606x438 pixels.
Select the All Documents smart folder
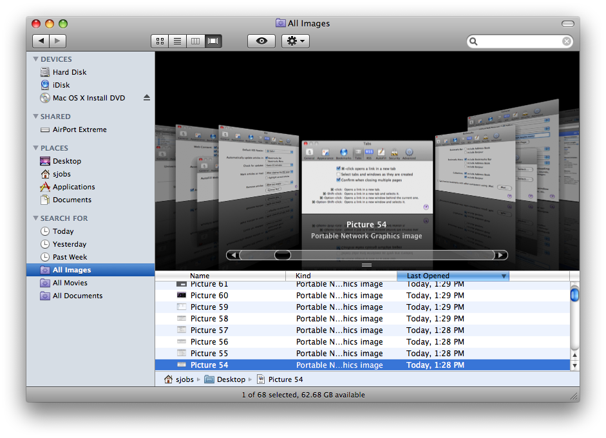pos(90,296)
